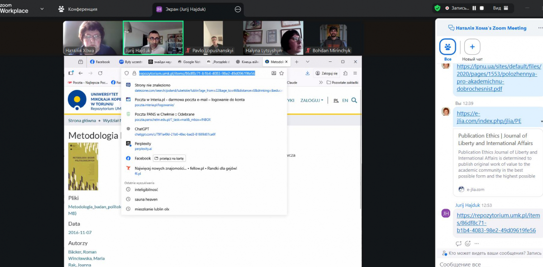Open the browser downloads icon
Screen dimensions: 543x267
click(308, 73)
